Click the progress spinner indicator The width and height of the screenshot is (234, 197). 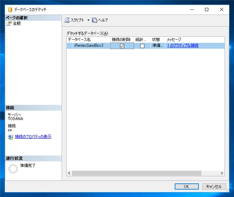tap(13, 169)
